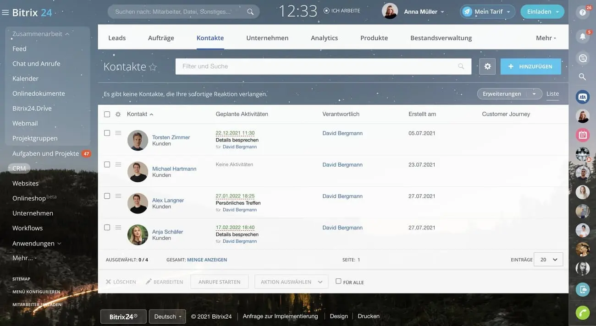Select the checkbox for Alex Langner
This screenshot has width=596, height=326.
(107, 196)
